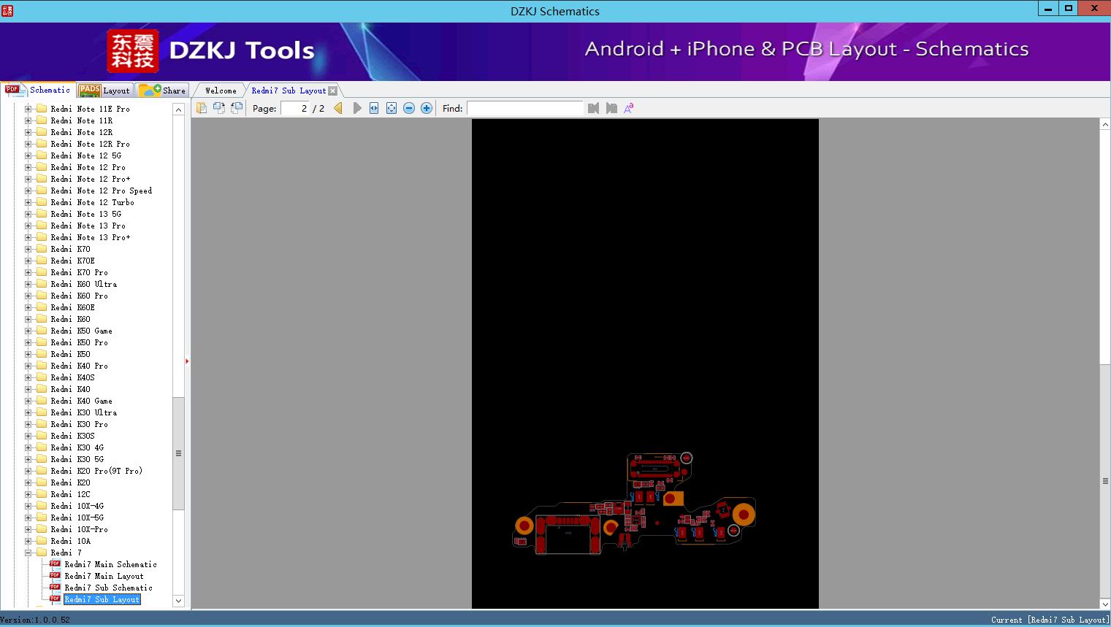
Task: Switch to the PADS Layout tab
Action: [x=104, y=91]
